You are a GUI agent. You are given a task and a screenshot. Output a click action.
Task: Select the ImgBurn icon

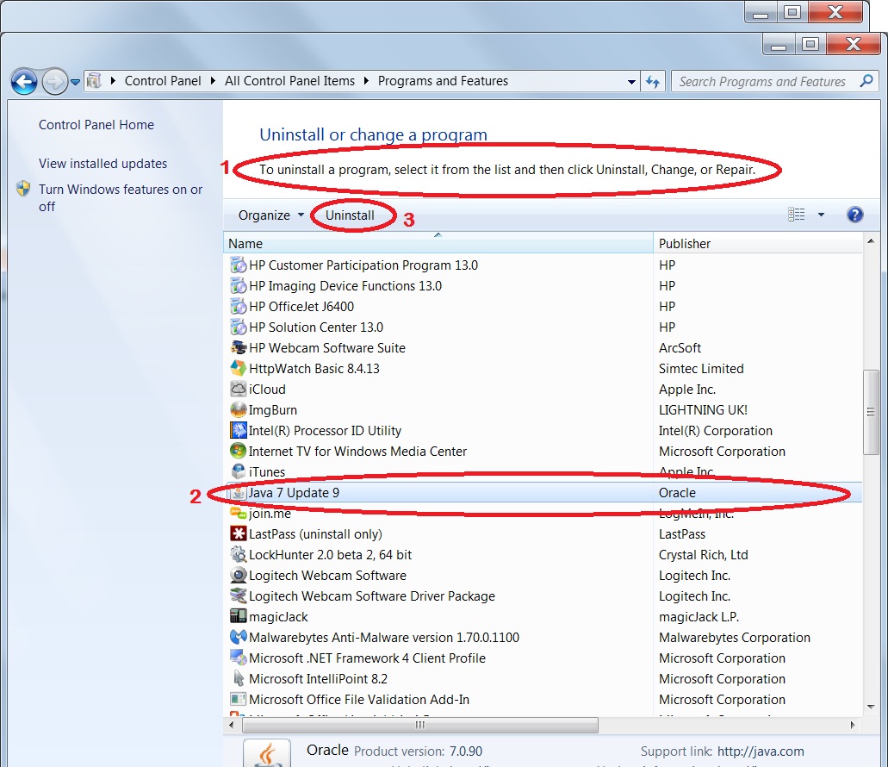[x=237, y=409]
